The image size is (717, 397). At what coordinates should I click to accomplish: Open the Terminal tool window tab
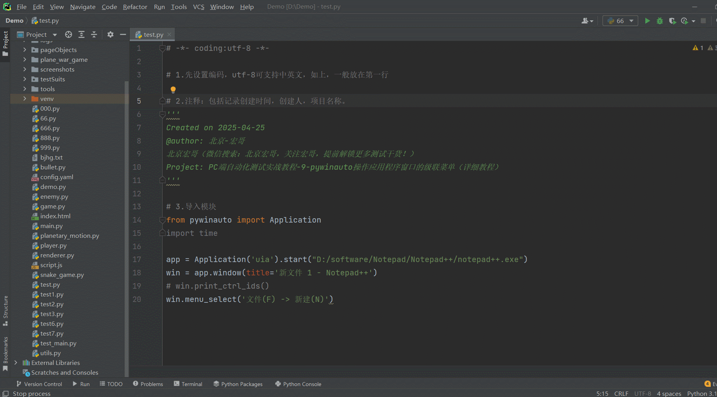(x=188, y=384)
